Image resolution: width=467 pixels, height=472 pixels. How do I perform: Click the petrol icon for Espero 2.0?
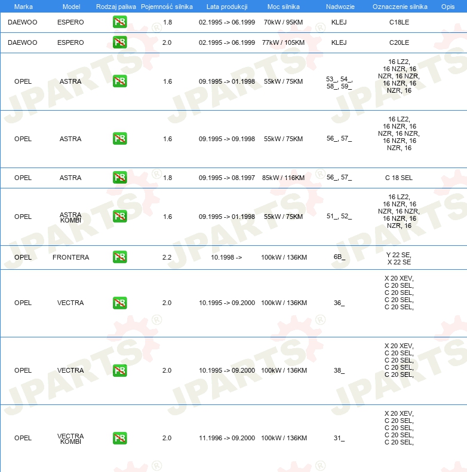[119, 42]
